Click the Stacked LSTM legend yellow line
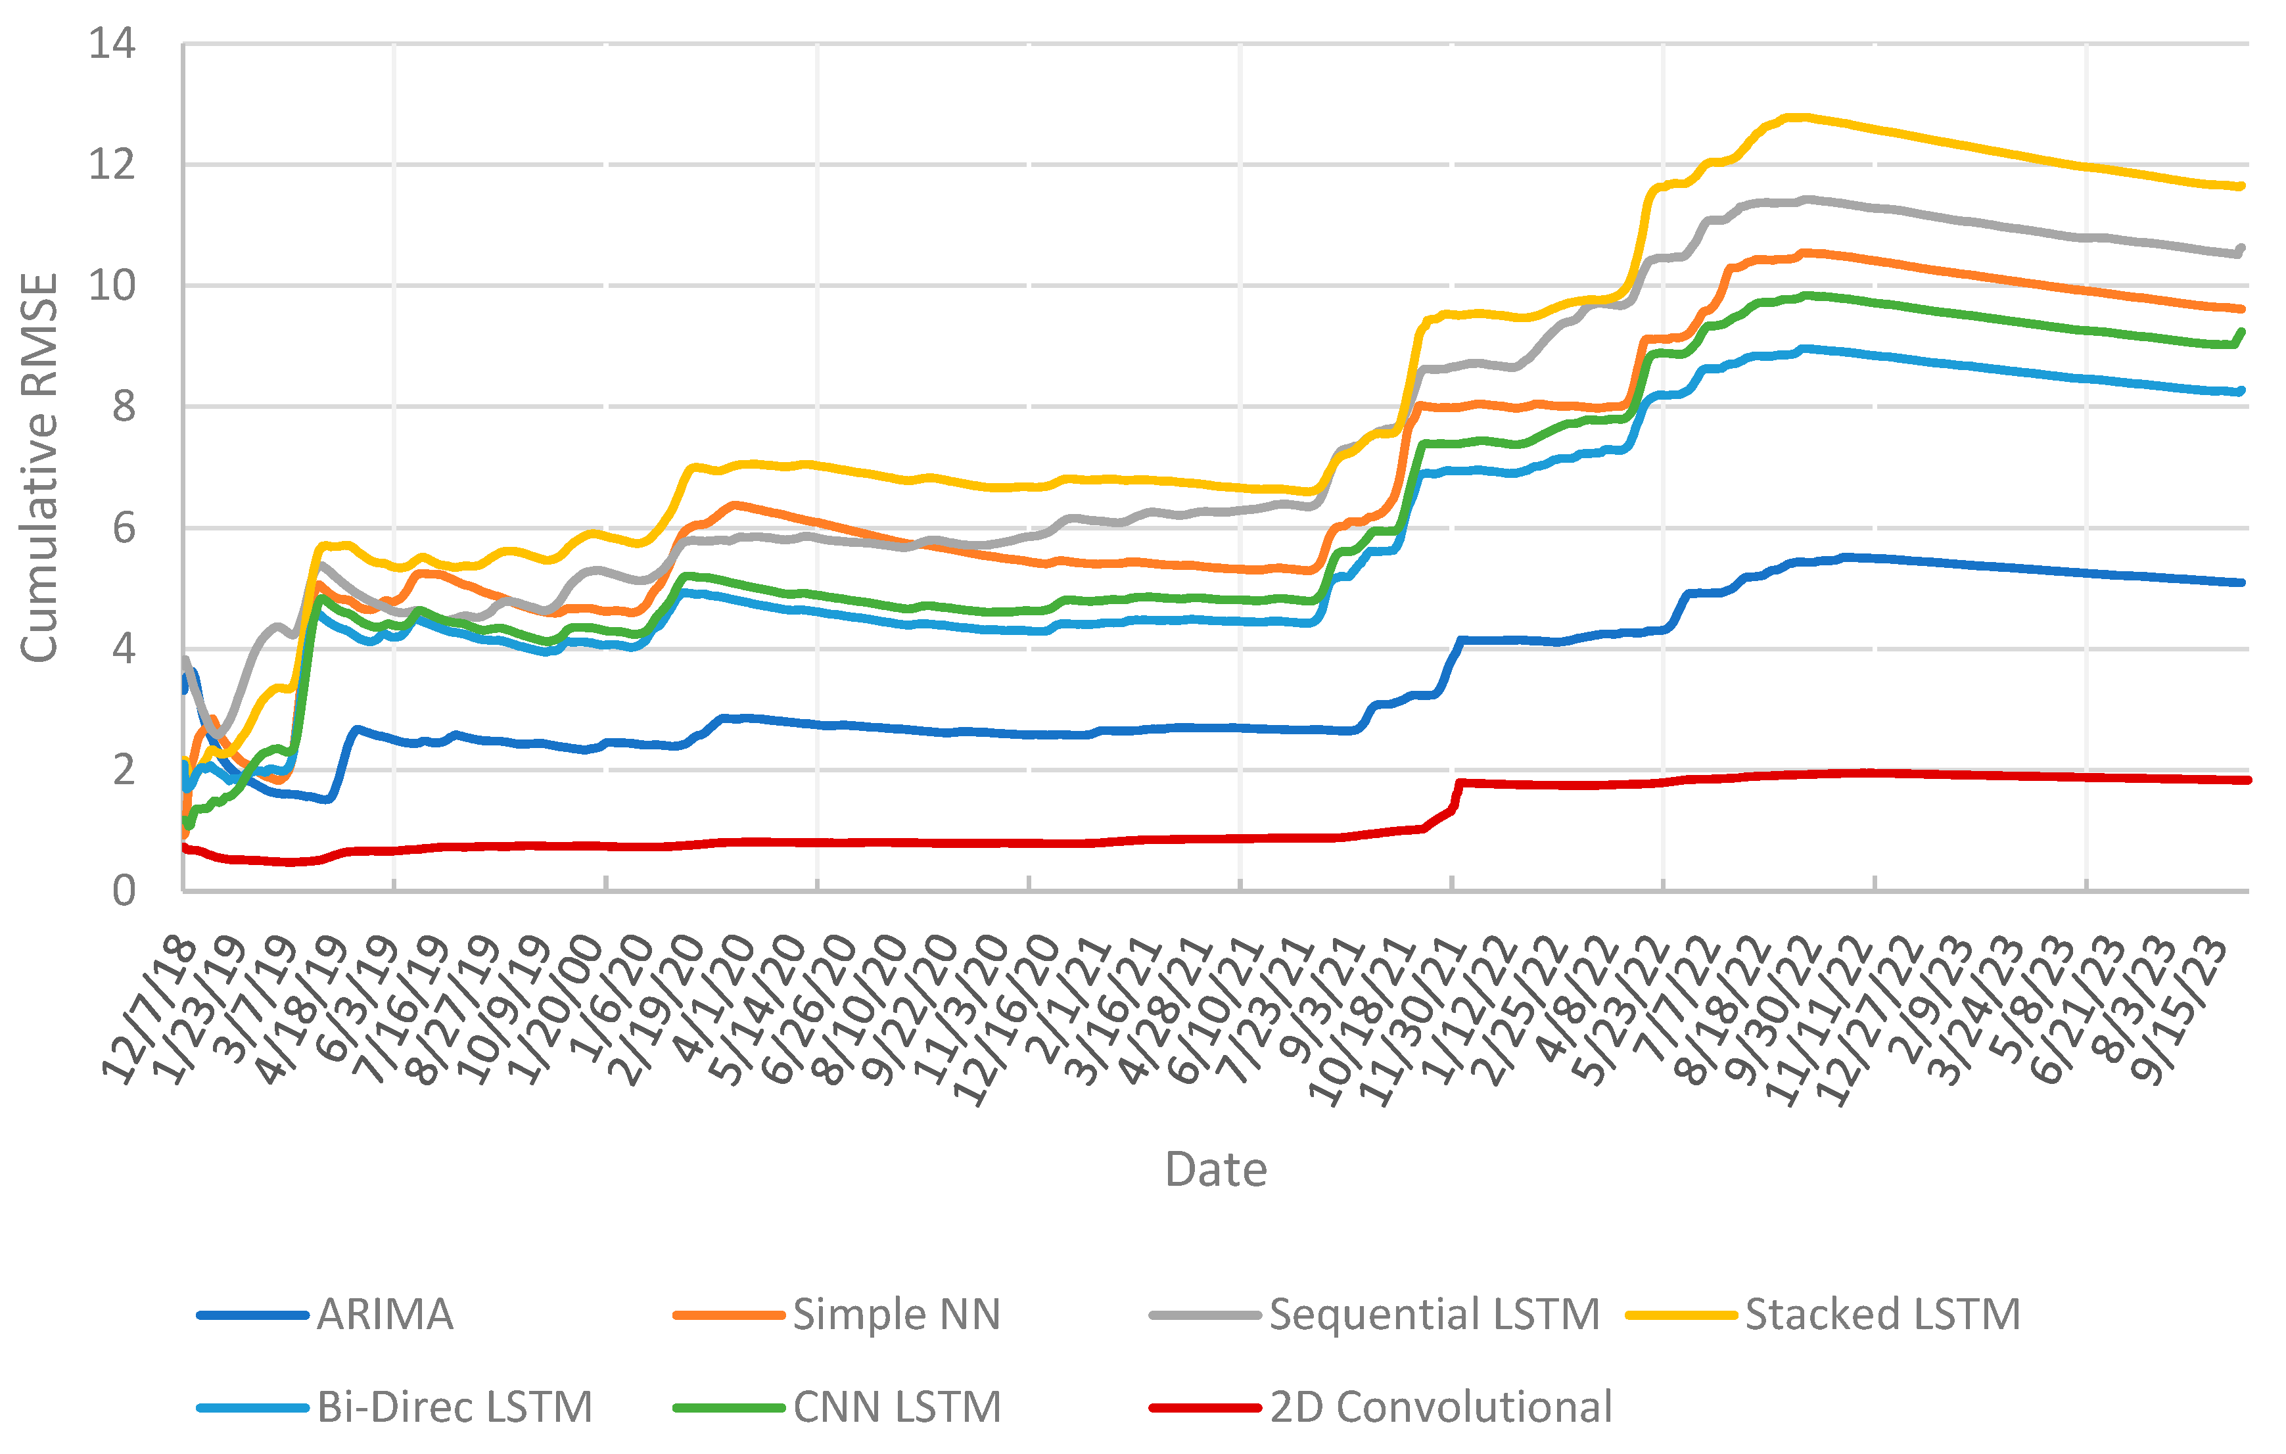Image resolution: width=2286 pixels, height=1454 pixels. pos(1681,1315)
